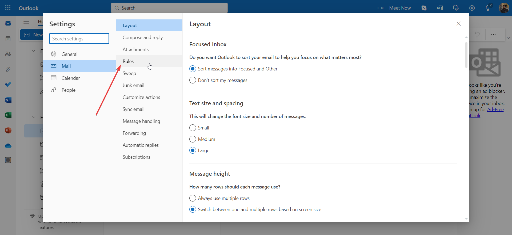Go to Mail in left app rail
The width and height of the screenshot is (512, 235).
[8, 23]
